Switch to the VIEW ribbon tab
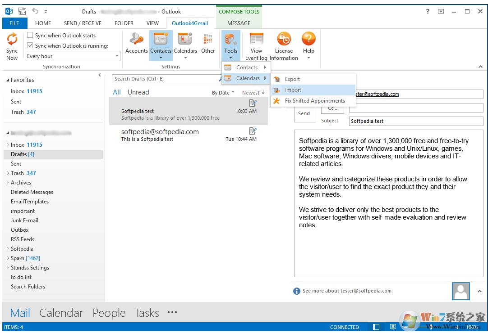 (152, 23)
